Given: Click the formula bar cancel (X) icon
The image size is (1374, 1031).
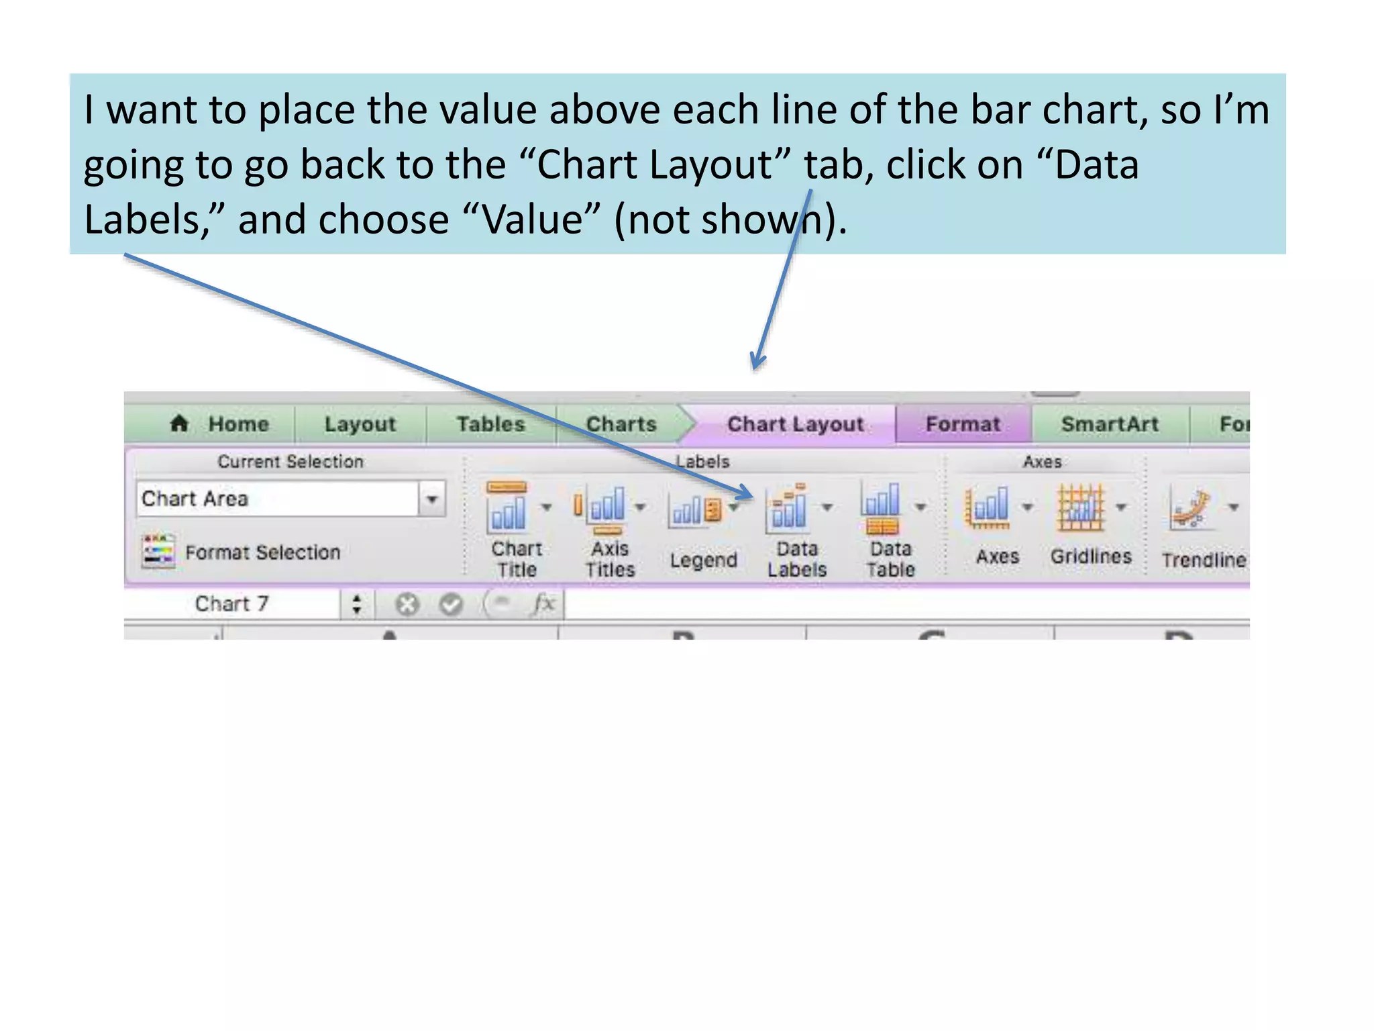Looking at the screenshot, I should tap(407, 604).
